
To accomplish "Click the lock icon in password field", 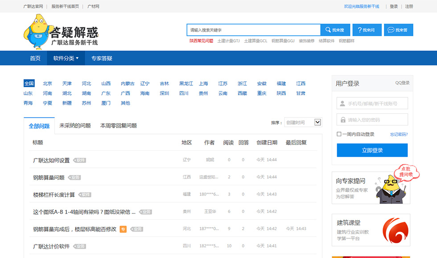I will click(x=342, y=120).
